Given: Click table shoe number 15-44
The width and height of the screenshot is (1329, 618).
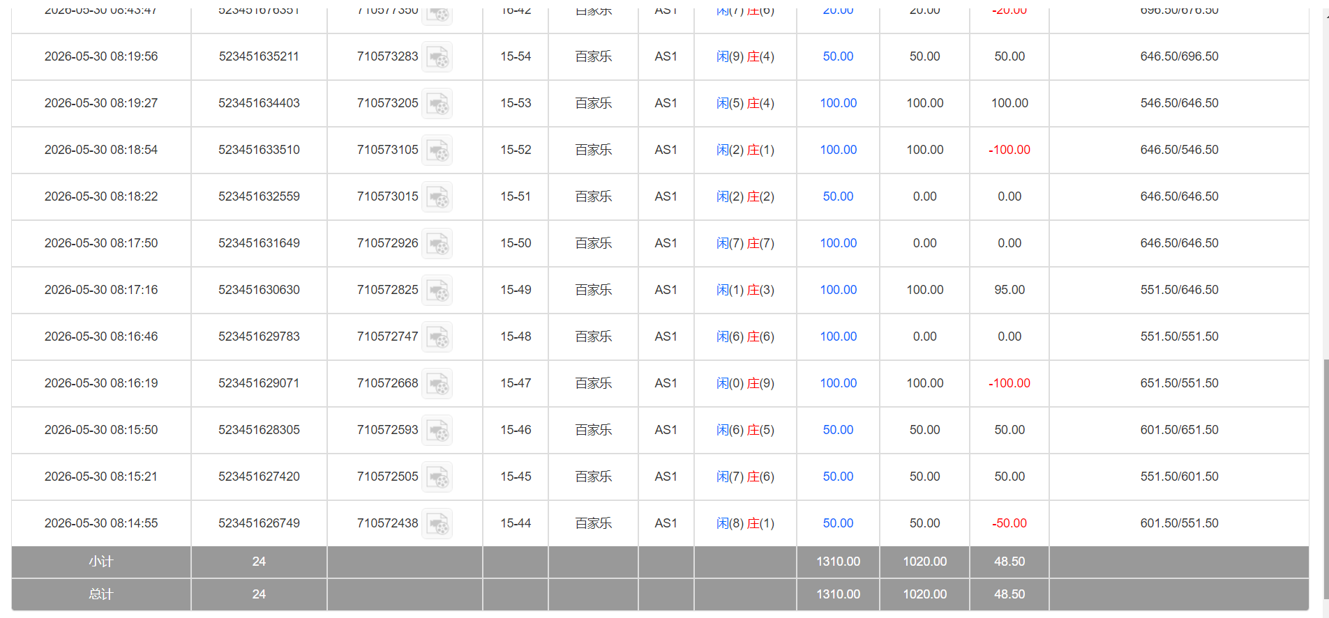Looking at the screenshot, I should coord(516,523).
